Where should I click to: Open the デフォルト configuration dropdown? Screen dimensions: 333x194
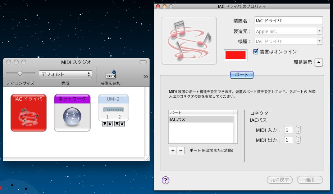click(x=65, y=74)
